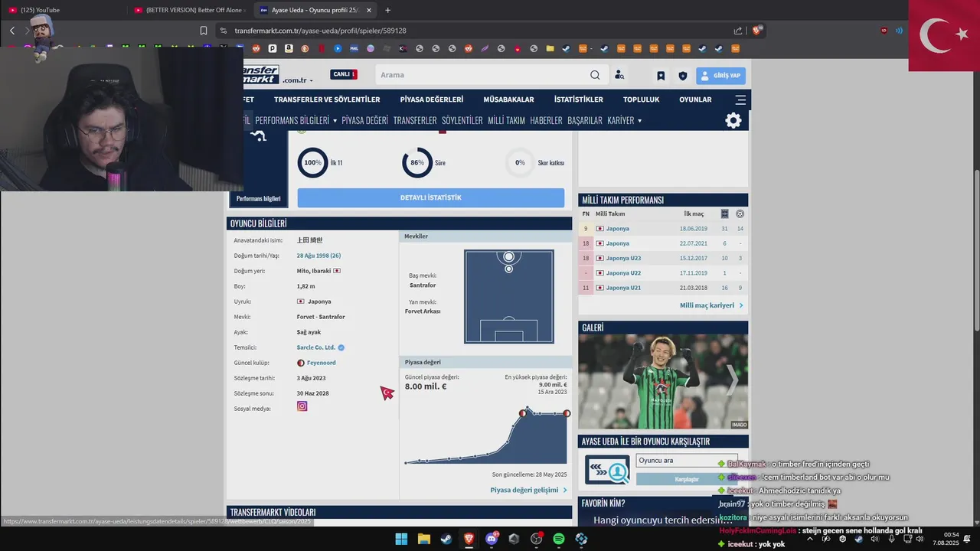Image resolution: width=980 pixels, height=551 pixels.
Task: Click the birth date 28 Ağu 1998 link
Action: pos(319,256)
